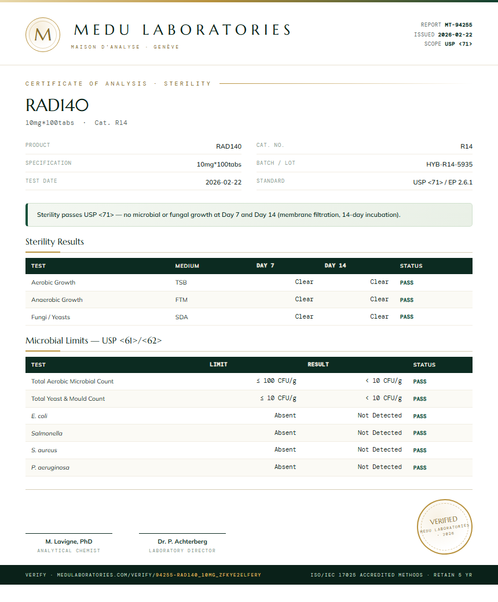The image size is (498, 602).
Task: Click the FTM medium cell
Action: tap(181, 300)
